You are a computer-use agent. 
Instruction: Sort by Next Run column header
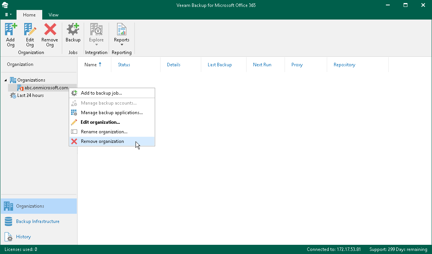point(262,65)
